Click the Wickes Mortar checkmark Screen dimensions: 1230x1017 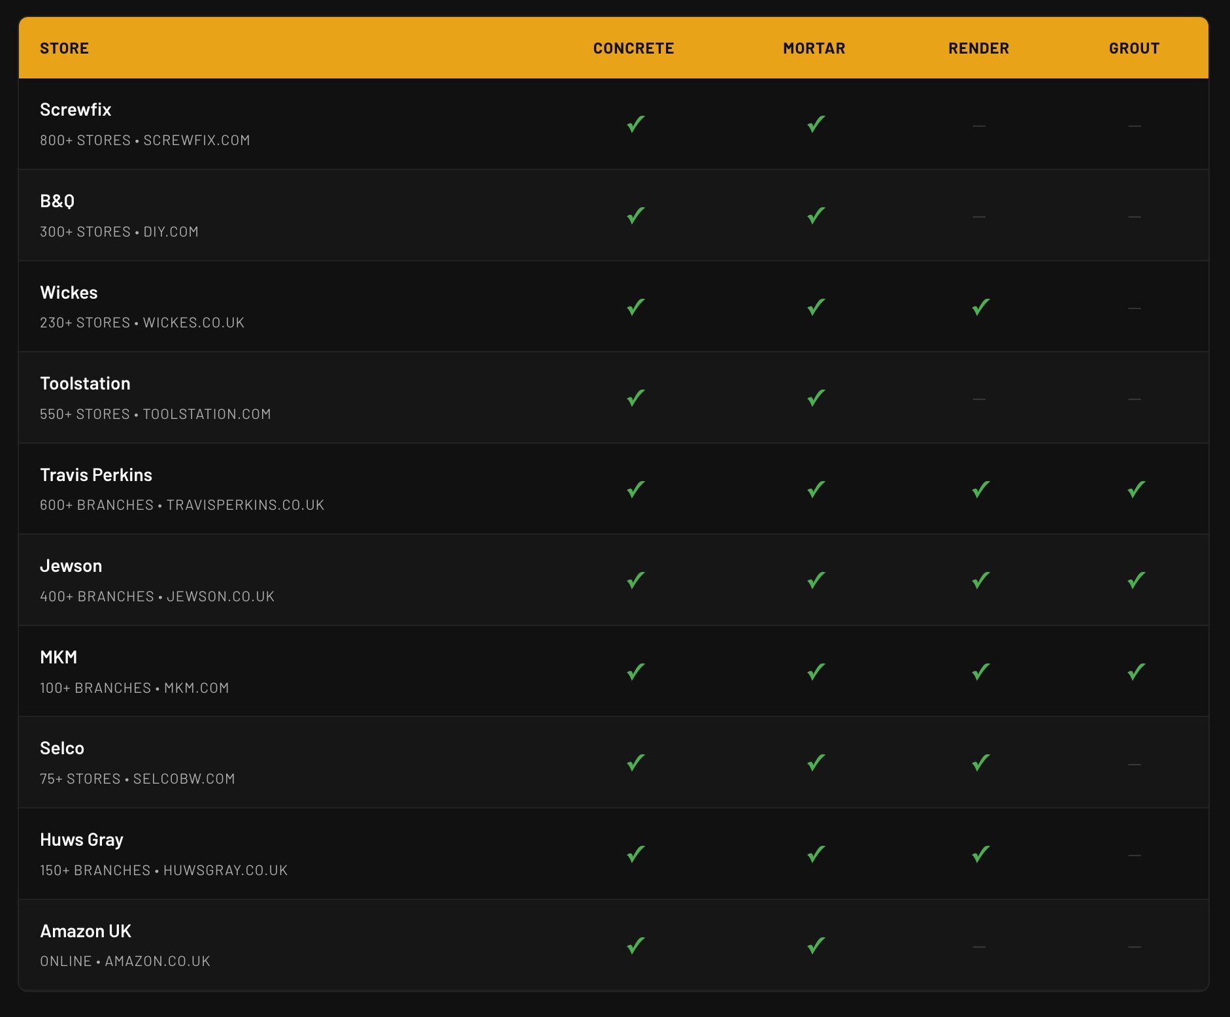pyautogui.click(x=816, y=307)
